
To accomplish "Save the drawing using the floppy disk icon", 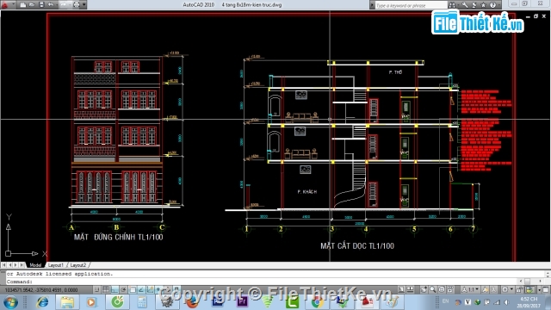I will (x=41, y=4).
